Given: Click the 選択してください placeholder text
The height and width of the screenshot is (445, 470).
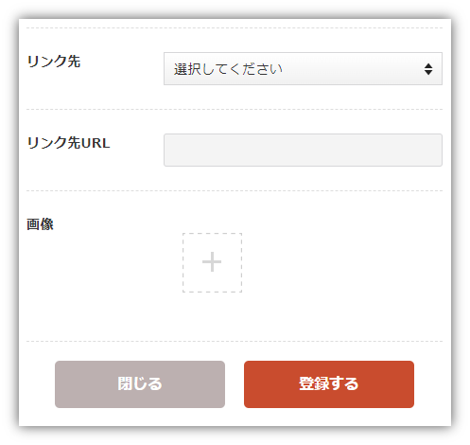Looking at the screenshot, I should (x=228, y=69).
